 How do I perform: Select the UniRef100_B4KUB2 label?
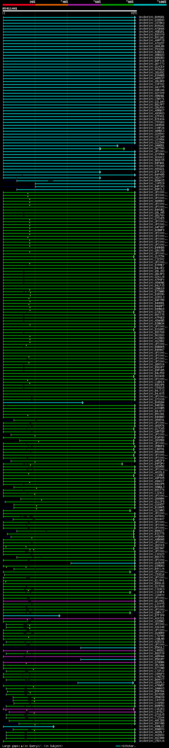click(x=151, y=210)
